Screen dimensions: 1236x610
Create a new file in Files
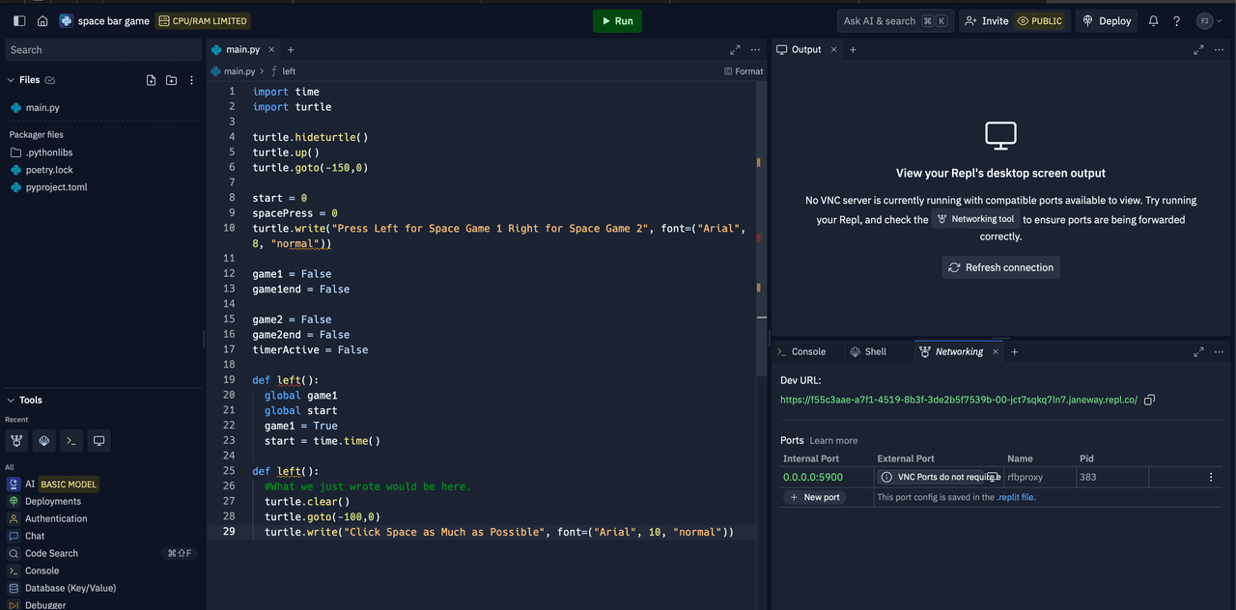pyautogui.click(x=151, y=80)
